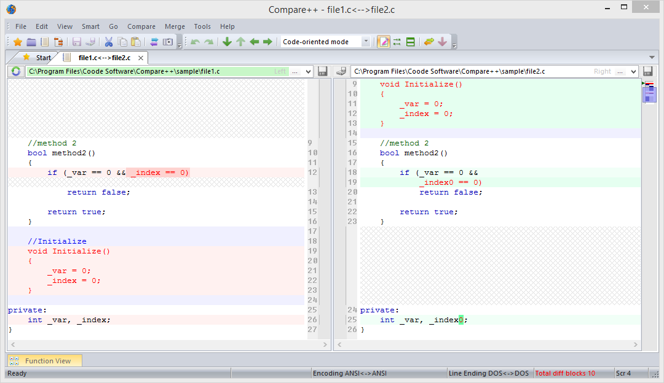Click the screenshot camera toolbar icon
This screenshot has height=383, width=664.
click(x=167, y=42)
